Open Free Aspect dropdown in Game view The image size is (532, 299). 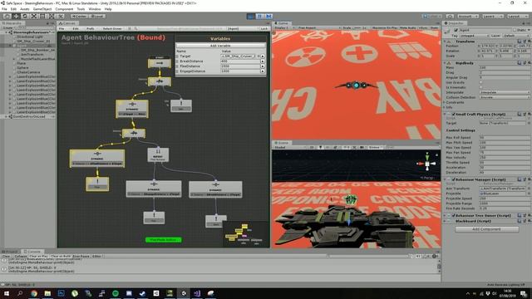pos(318,27)
